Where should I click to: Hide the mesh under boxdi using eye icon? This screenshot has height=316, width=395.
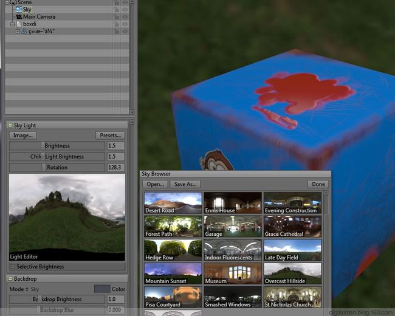click(125, 32)
